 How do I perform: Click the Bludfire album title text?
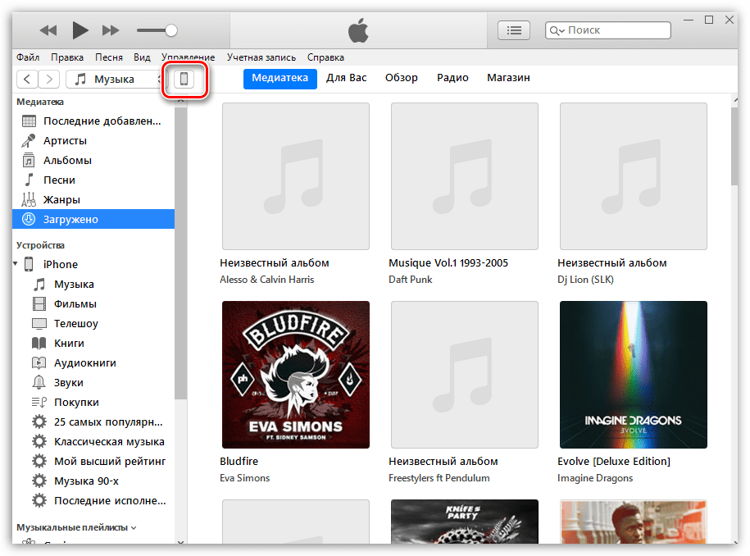coord(239,461)
